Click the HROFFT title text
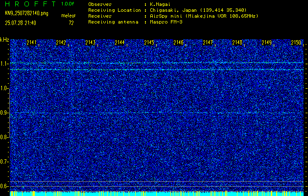 click(x=30, y=4)
